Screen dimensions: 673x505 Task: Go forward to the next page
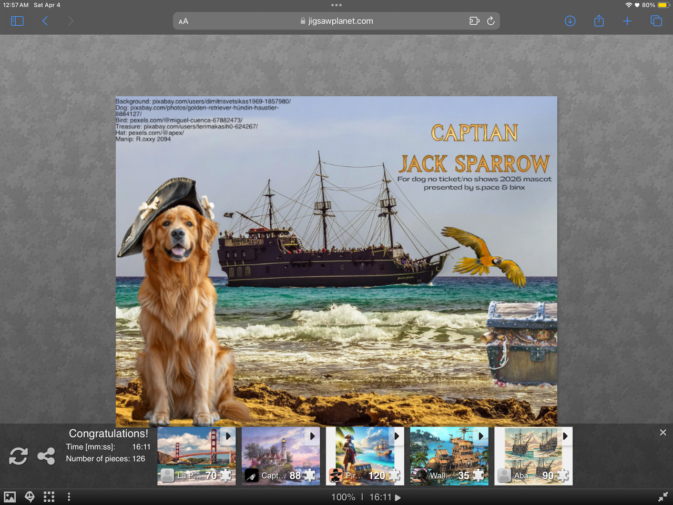(x=70, y=21)
